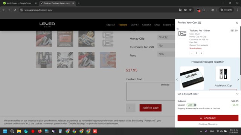The height and width of the screenshot is (135, 241).
Task: Expand Got a discount code section
Action: [x=208, y=94]
